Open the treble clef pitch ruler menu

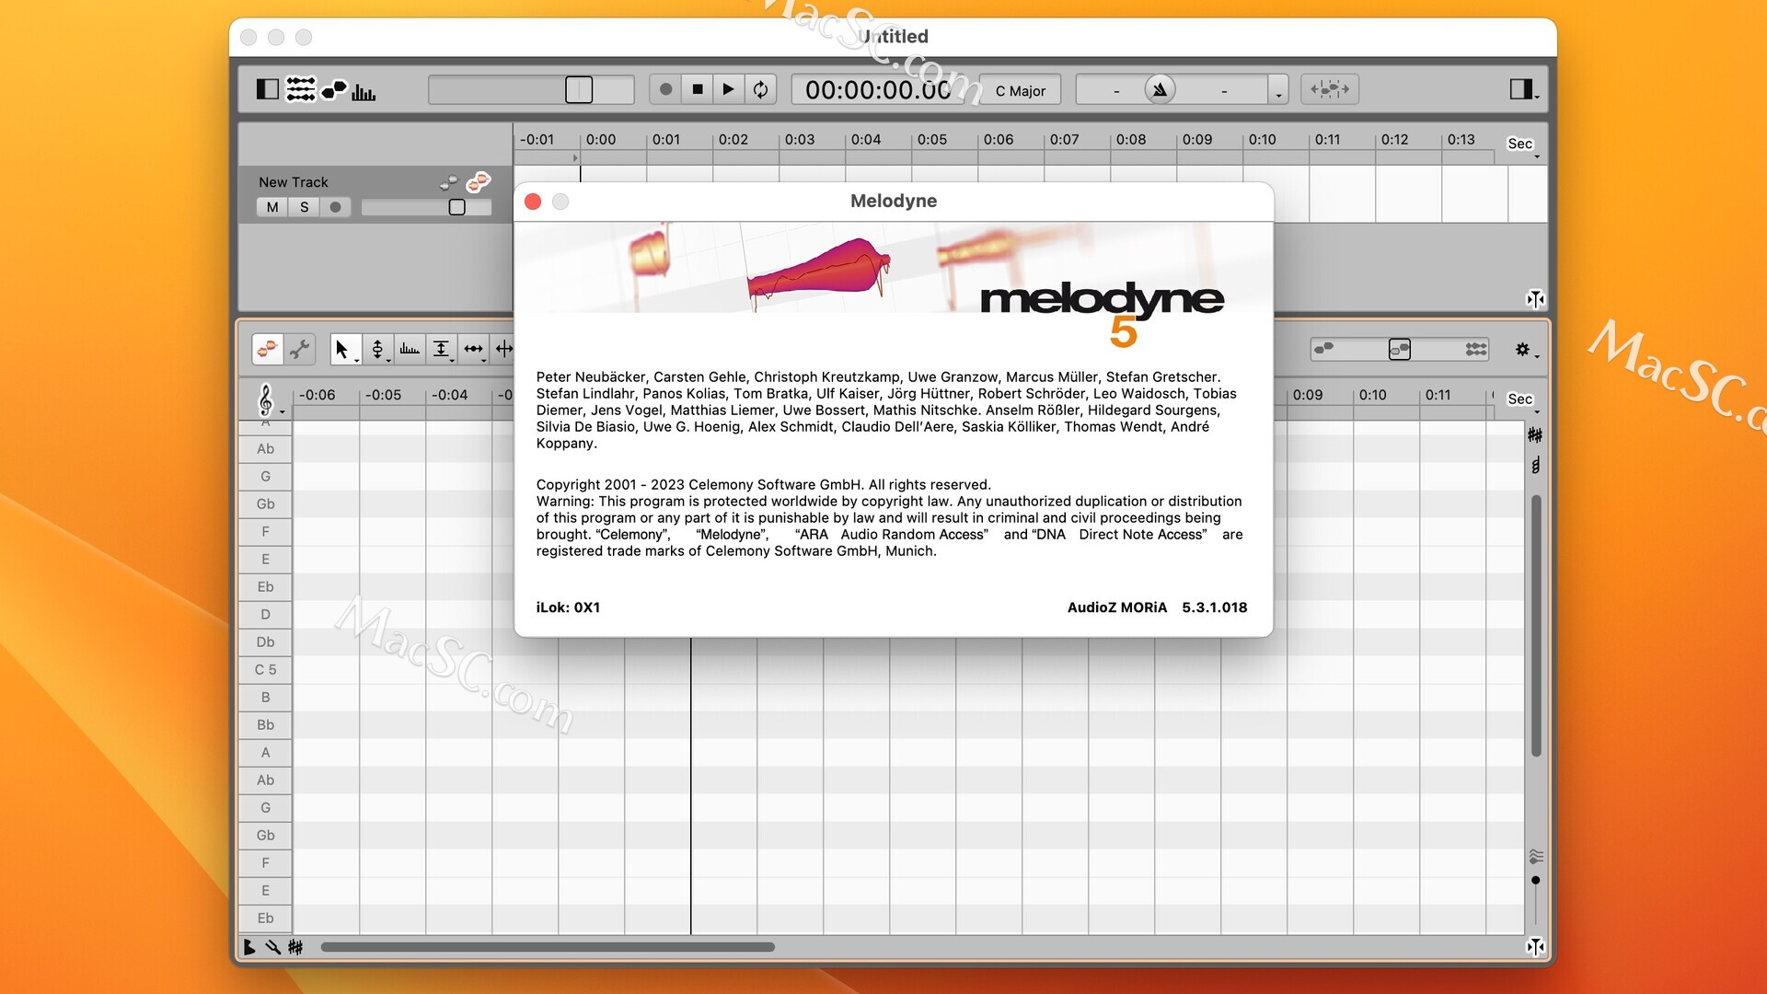270,400
